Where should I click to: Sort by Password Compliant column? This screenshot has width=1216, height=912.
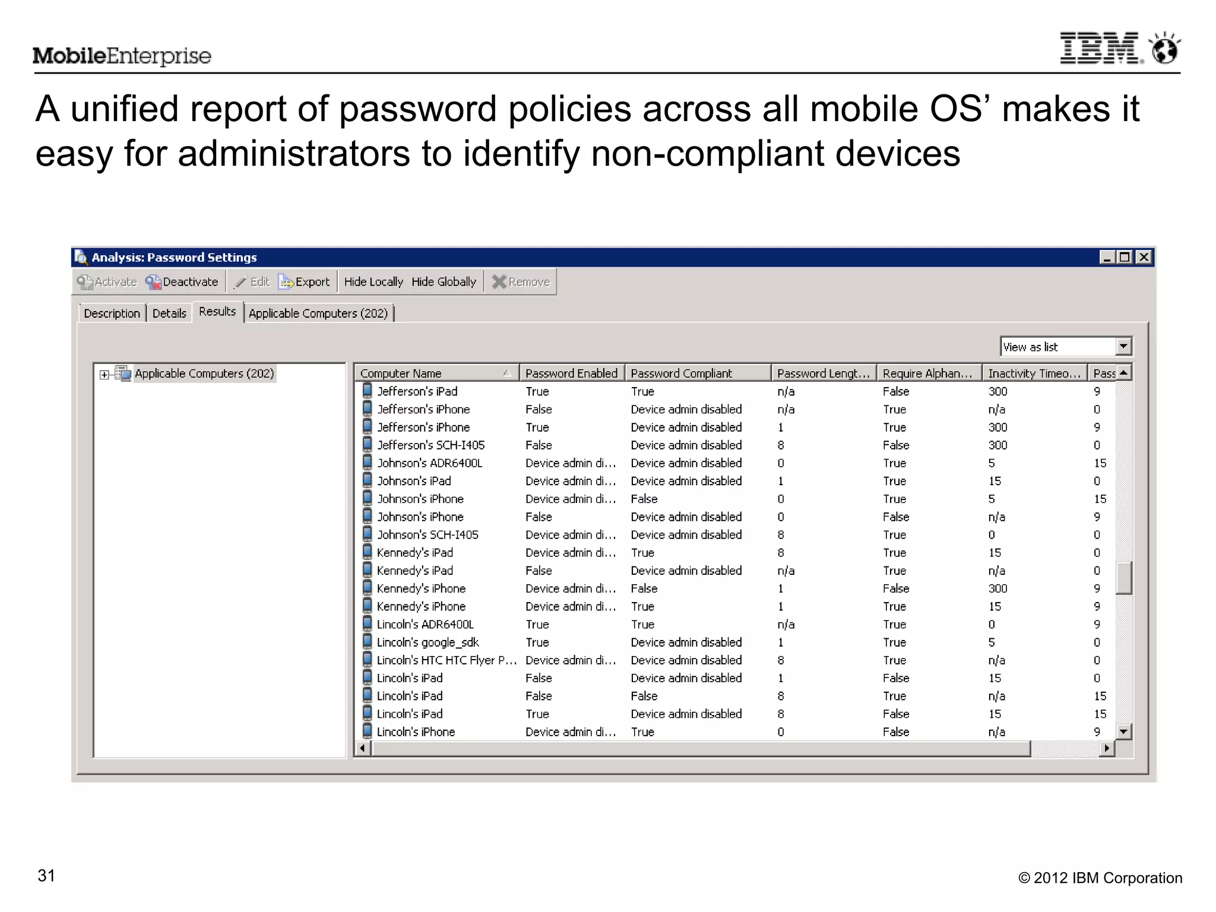698,373
